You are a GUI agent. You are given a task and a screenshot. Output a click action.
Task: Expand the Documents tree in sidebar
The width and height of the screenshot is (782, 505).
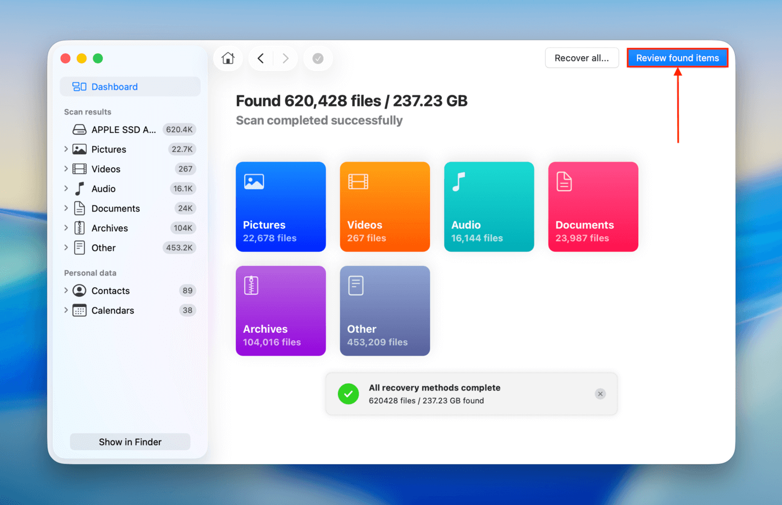pyautogui.click(x=66, y=208)
